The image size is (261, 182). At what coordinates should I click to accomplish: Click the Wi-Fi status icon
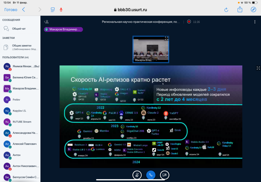242,3
